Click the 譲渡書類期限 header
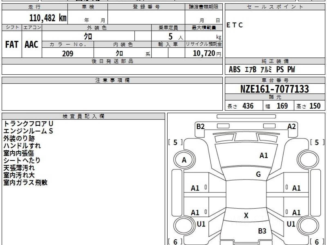This screenshot has height=245, width=327. (x=204, y=7)
